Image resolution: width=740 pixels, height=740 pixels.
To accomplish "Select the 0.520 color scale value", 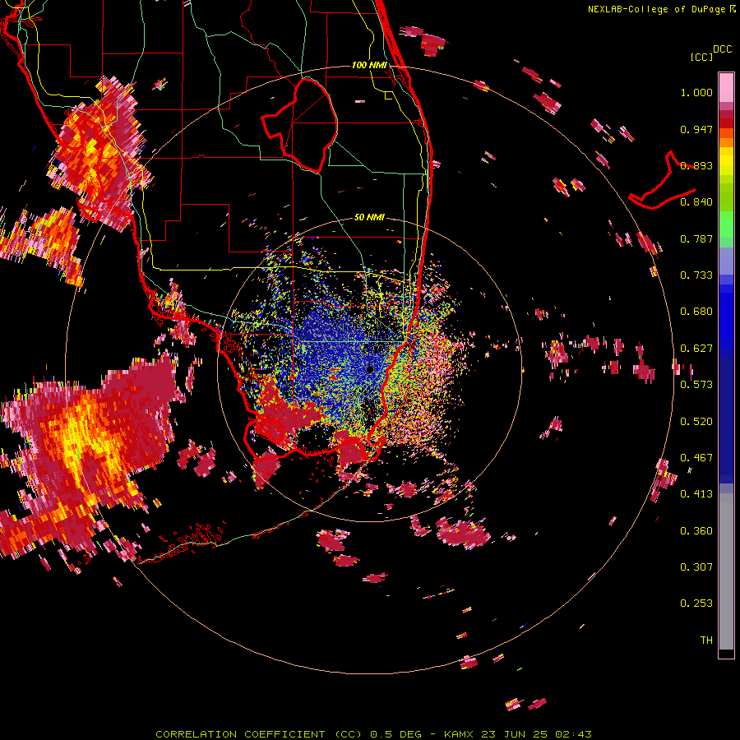I will pyautogui.click(x=696, y=422).
